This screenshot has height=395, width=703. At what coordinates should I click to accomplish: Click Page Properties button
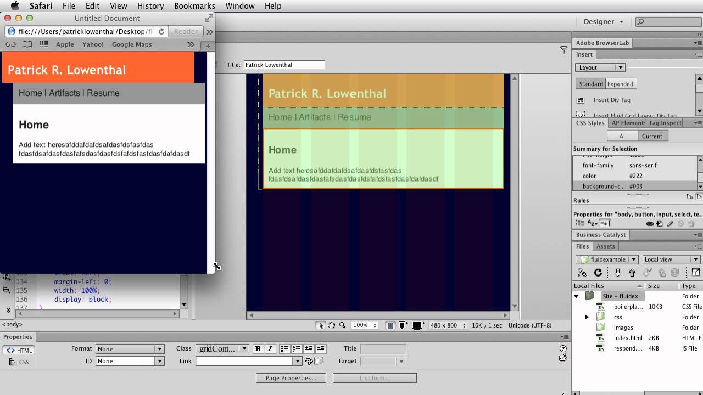coord(291,378)
